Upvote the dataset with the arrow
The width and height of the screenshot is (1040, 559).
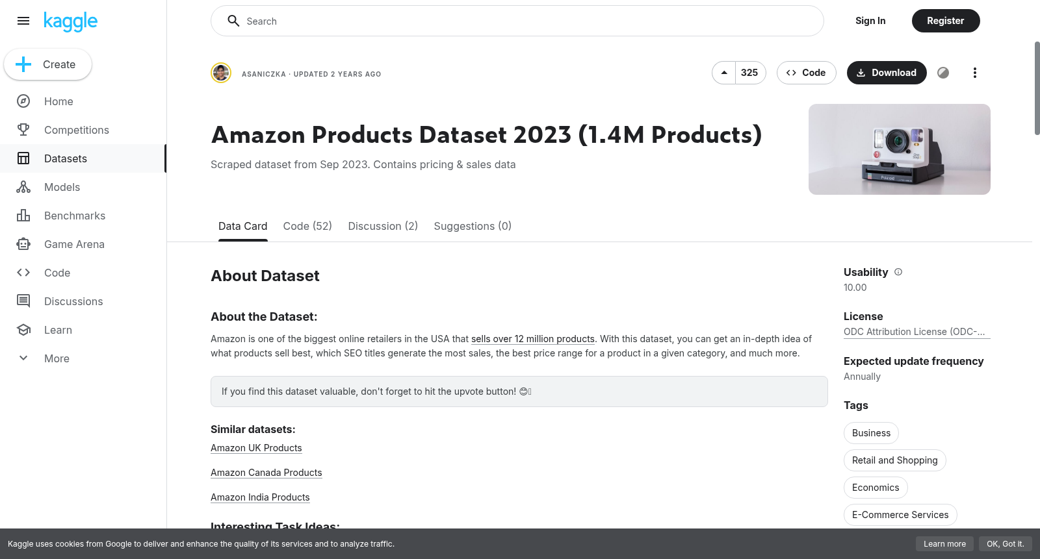tap(724, 73)
